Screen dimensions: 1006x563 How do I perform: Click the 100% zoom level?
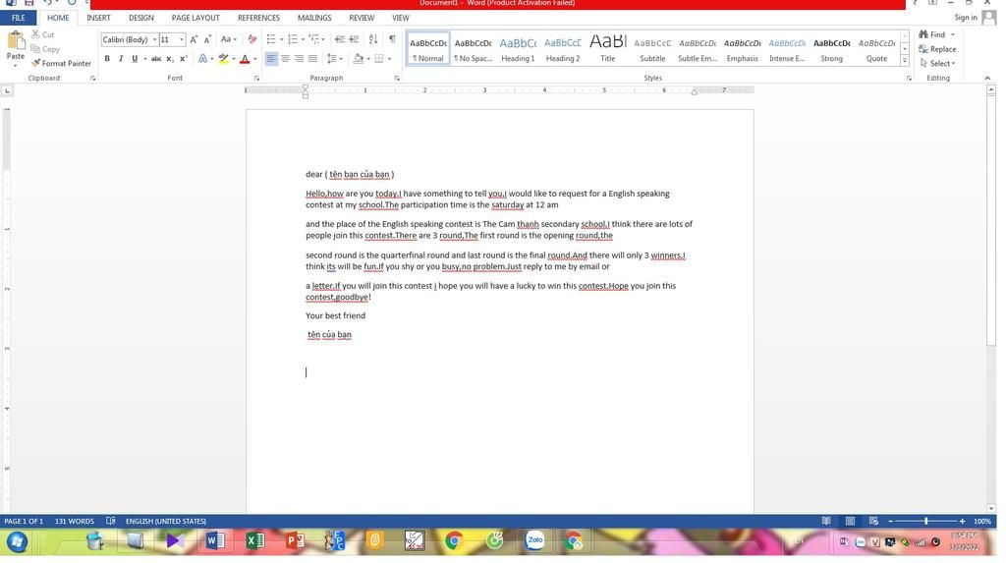pyautogui.click(x=981, y=521)
